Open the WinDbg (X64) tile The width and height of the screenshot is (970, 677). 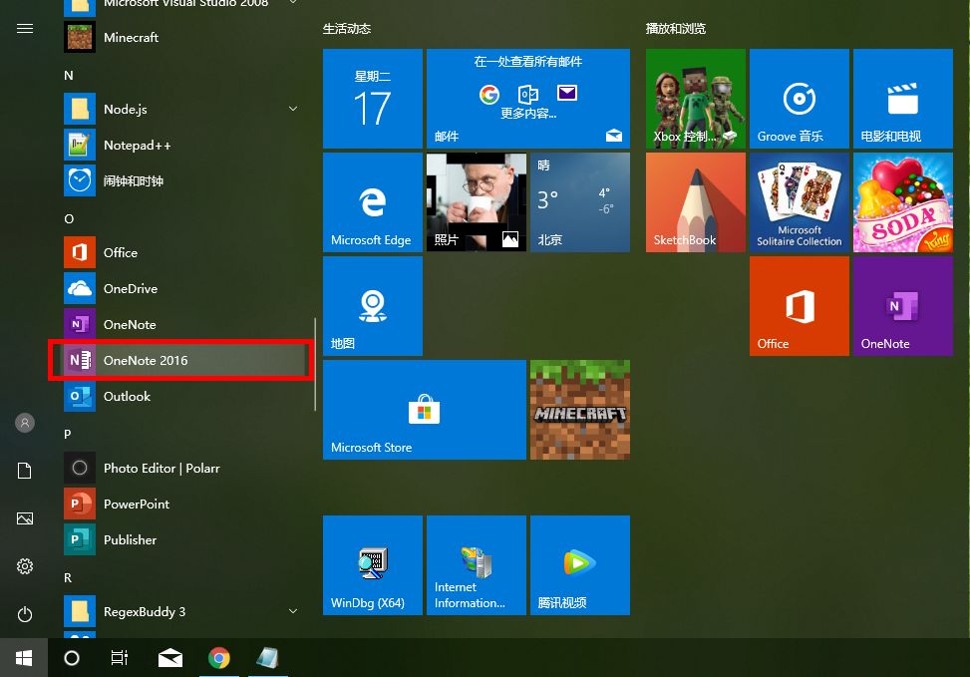[373, 565]
